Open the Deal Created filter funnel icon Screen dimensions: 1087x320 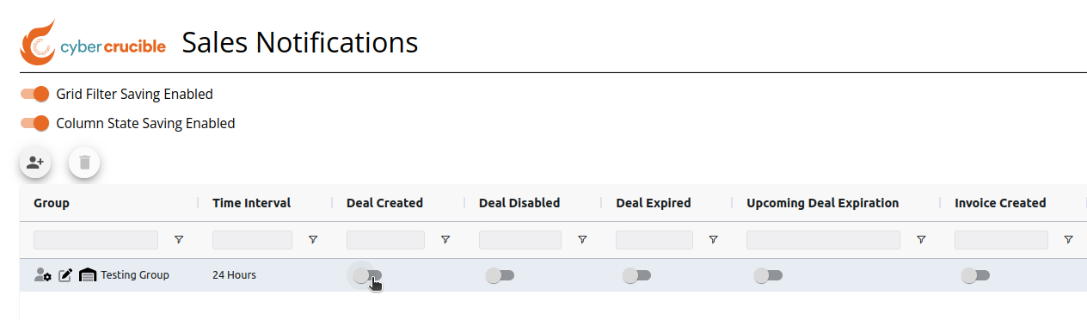coord(445,240)
